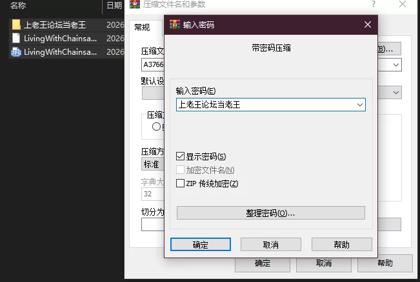Switch to the 常规 tab
Image resolution: width=420 pixels, height=282 pixels.
pyautogui.click(x=142, y=28)
